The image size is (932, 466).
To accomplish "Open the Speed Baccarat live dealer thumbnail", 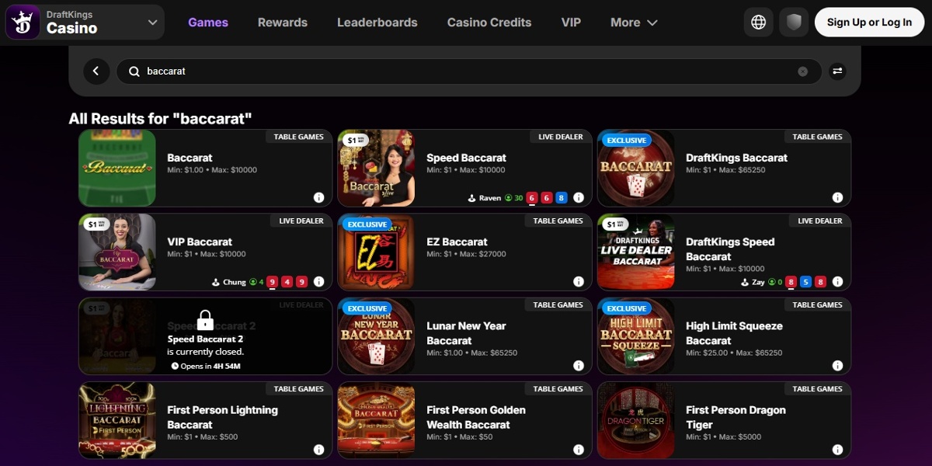I will click(x=377, y=168).
